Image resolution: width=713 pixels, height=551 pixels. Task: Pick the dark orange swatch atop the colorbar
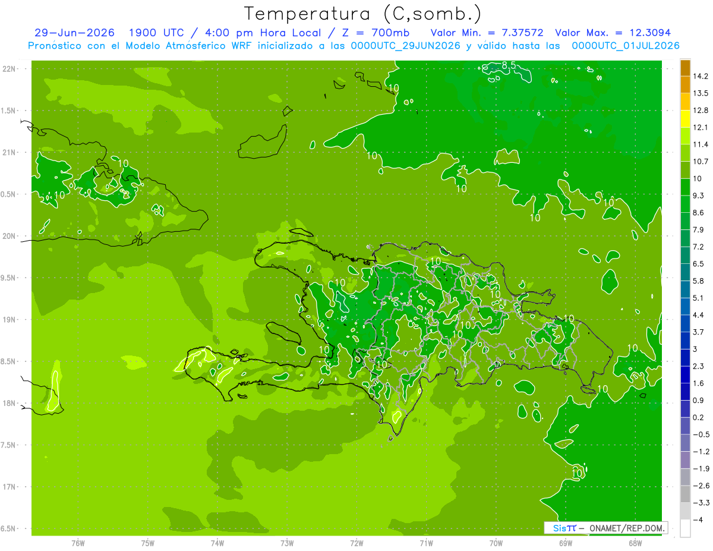click(x=685, y=68)
